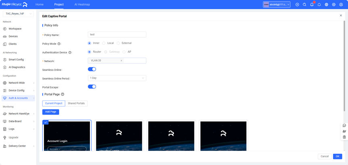348x165 pixels.
Task: Confirm with the OK button
Action: [x=338, y=157]
